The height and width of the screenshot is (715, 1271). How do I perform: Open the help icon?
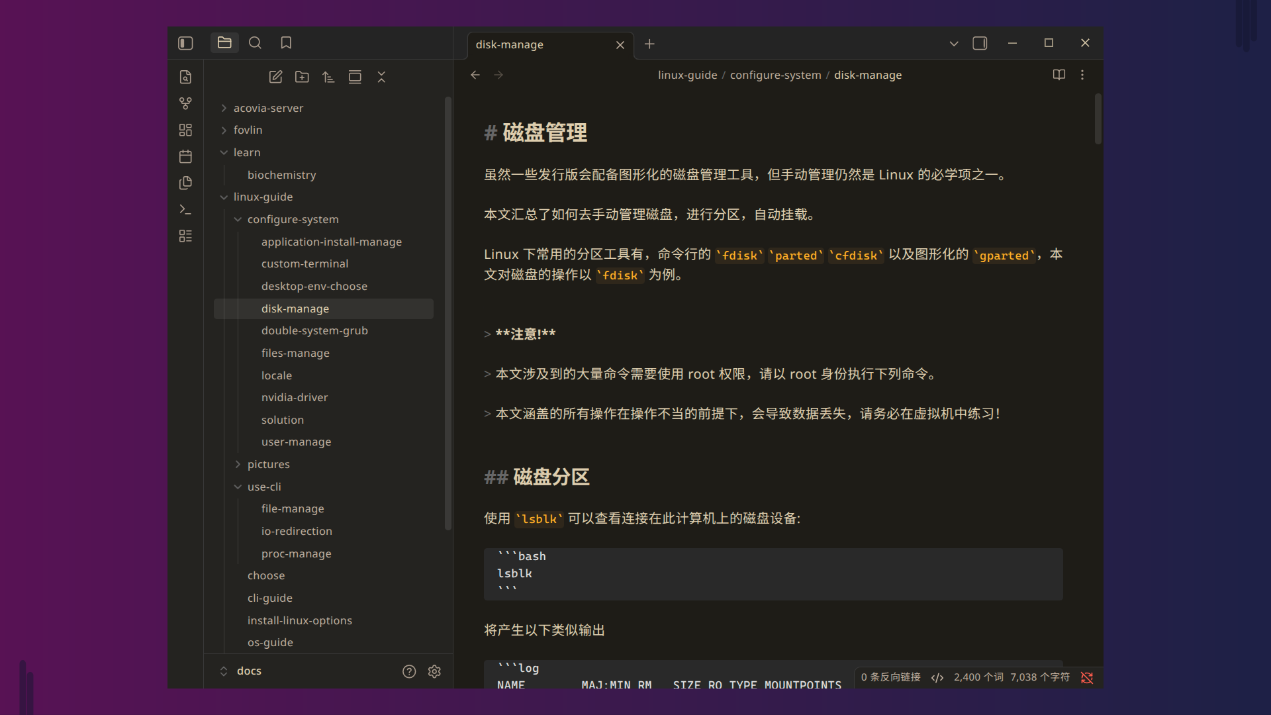(x=409, y=671)
